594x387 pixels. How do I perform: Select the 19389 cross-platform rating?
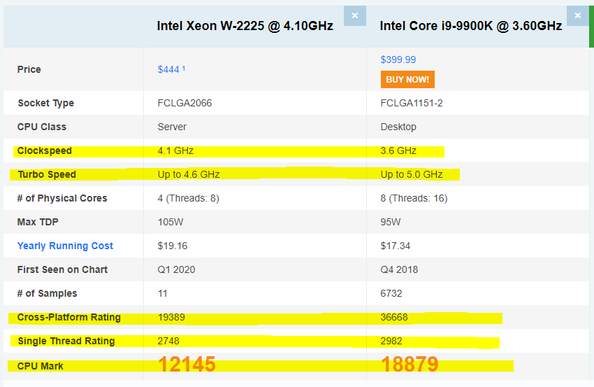click(171, 317)
